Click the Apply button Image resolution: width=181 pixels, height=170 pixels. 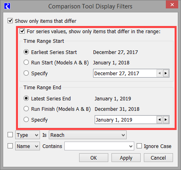[126, 158]
